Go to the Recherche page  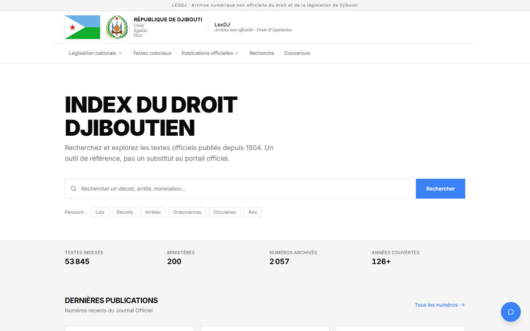(x=262, y=53)
